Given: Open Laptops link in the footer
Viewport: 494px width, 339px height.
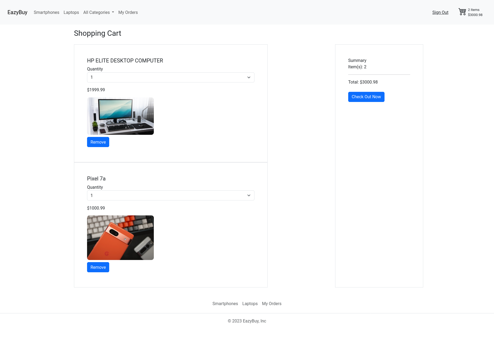Looking at the screenshot, I should (x=250, y=303).
